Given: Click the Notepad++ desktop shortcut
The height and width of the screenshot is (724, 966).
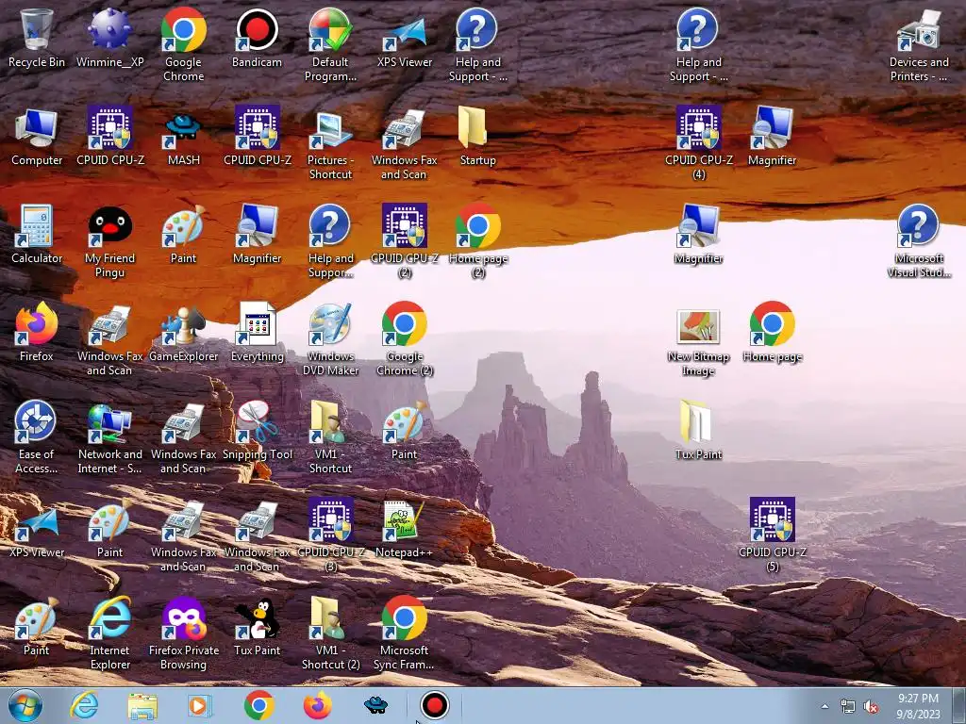Looking at the screenshot, I should 404,528.
